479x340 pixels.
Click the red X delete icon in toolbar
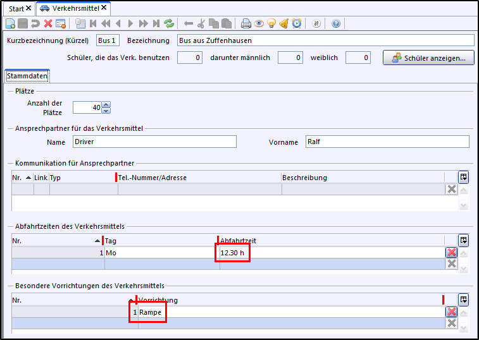click(47, 23)
